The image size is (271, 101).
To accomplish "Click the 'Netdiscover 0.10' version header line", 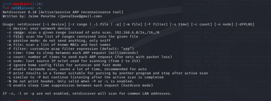I will click(x=63, y=12).
